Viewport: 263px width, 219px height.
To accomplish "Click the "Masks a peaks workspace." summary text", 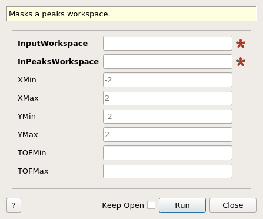I will [59, 14].
